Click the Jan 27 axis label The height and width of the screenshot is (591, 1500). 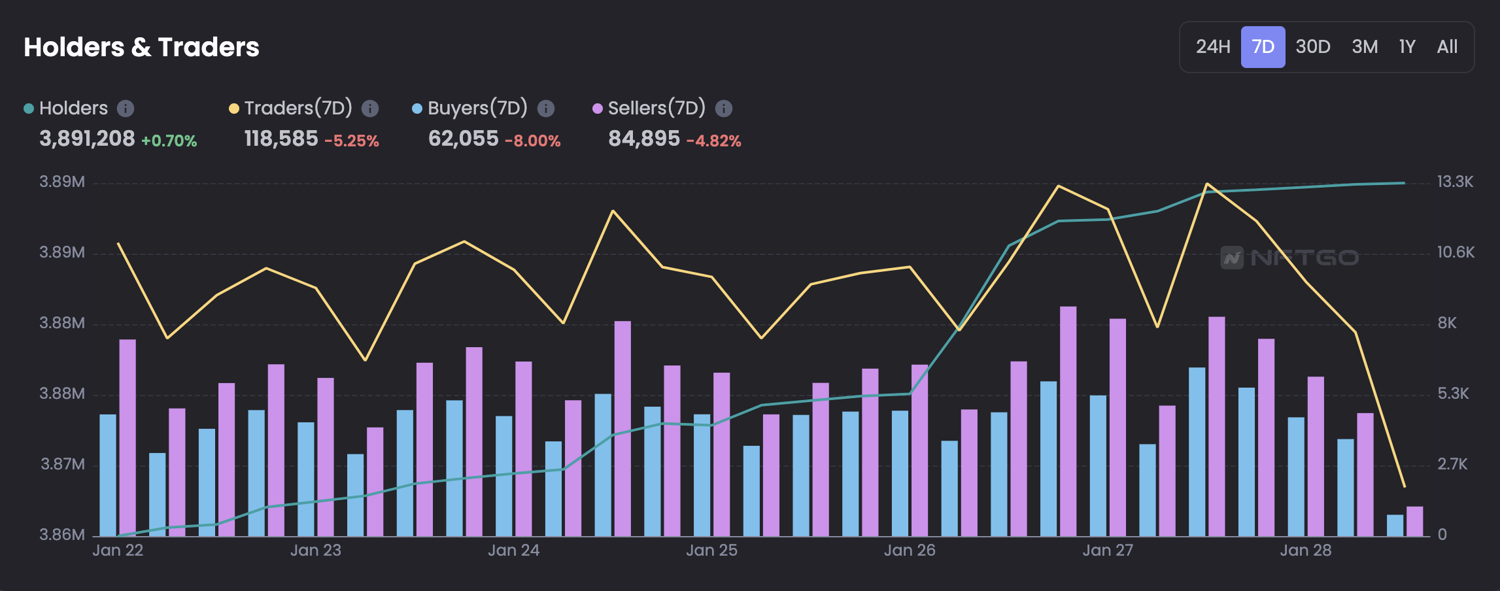[x=1108, y=550]
